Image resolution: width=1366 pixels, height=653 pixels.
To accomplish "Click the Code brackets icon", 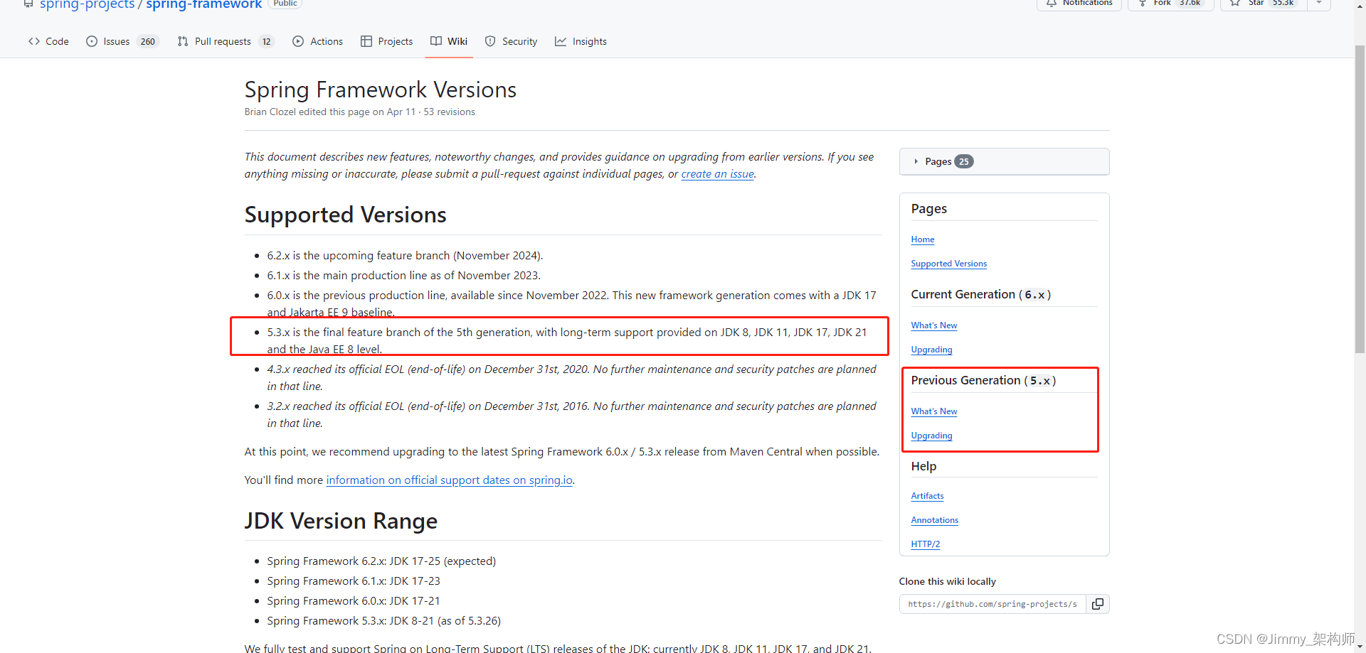I will click(34, 41).
